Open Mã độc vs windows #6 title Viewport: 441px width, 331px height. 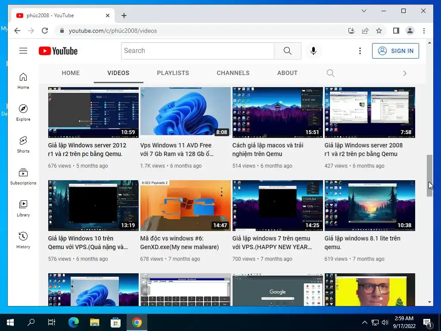[x=180, y=243]
